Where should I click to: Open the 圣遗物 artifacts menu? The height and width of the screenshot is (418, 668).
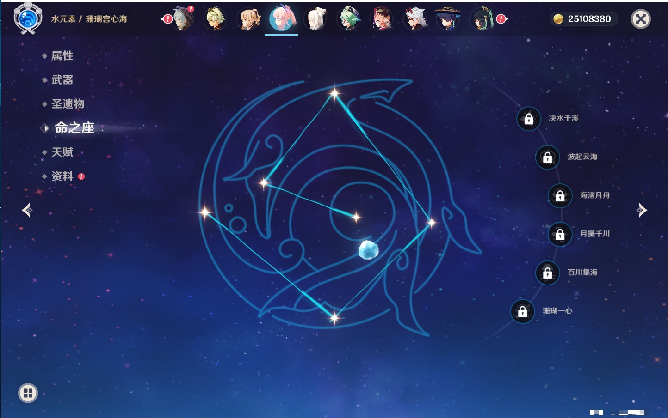pos(68,104)
